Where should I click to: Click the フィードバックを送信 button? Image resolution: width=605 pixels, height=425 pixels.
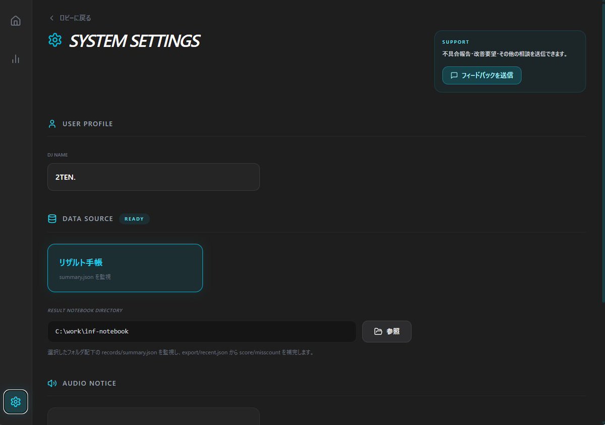481,75
